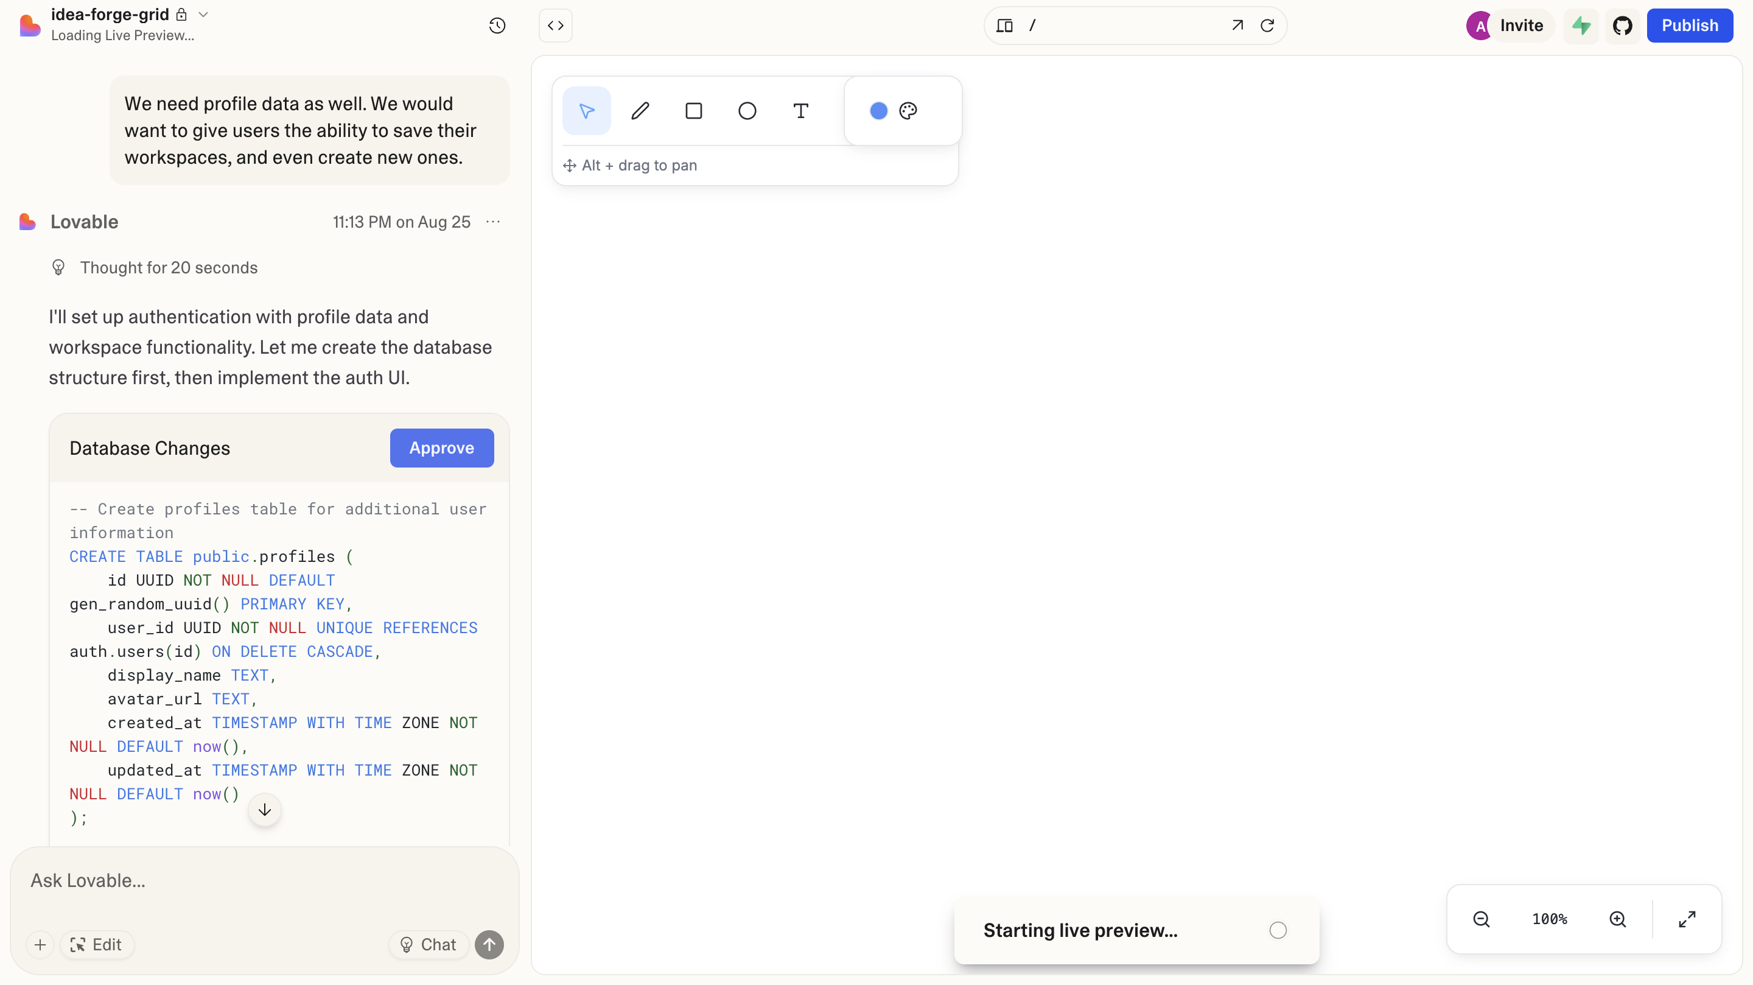
Task: Open message options three-dot menu
Action: coord(494,222)
